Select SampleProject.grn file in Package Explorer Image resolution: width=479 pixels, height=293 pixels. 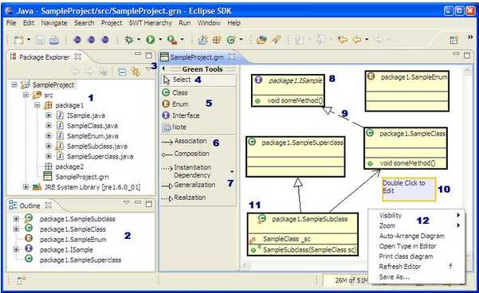click(76, 177)
